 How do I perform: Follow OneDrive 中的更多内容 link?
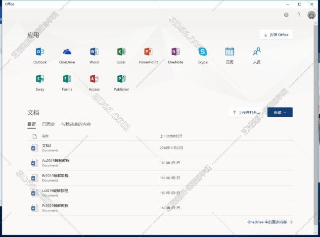[270, 222]
